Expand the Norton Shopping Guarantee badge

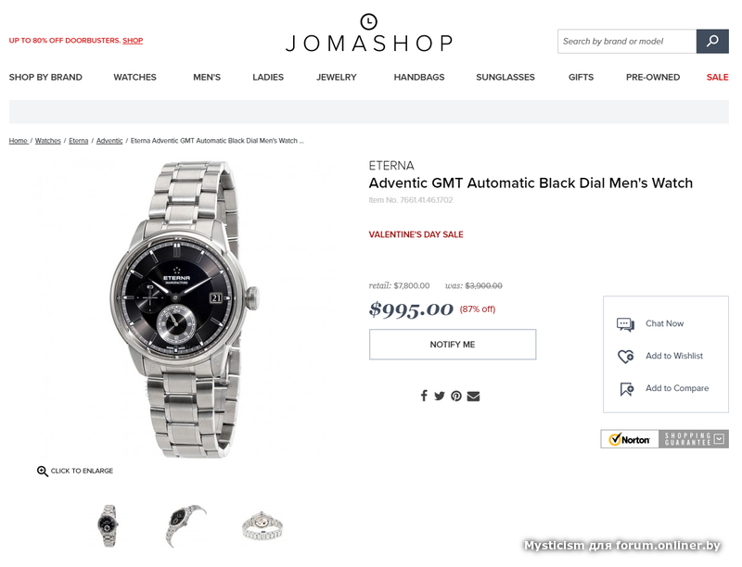pos(720,439)
